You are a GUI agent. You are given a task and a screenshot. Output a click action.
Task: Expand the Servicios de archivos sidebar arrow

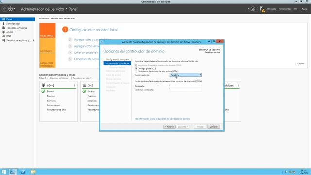coord(34,40)
